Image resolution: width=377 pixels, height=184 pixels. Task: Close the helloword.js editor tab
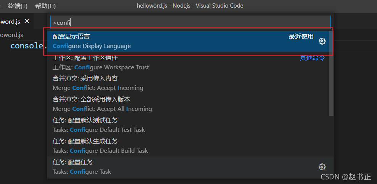point(27,21)
